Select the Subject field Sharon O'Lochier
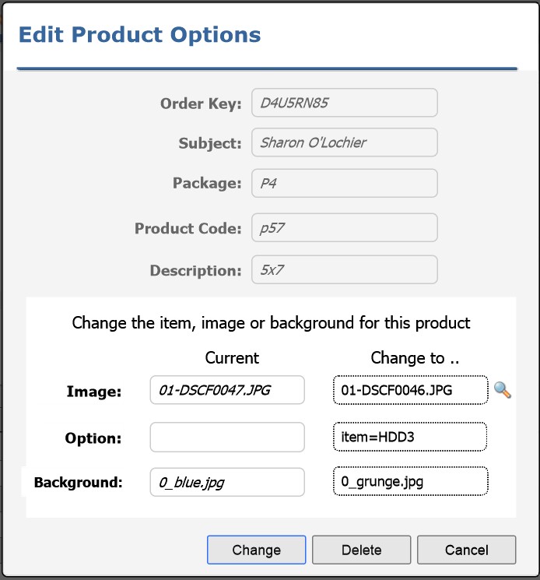Viewport: 540px width, 580px height. (x=344, y=142)
